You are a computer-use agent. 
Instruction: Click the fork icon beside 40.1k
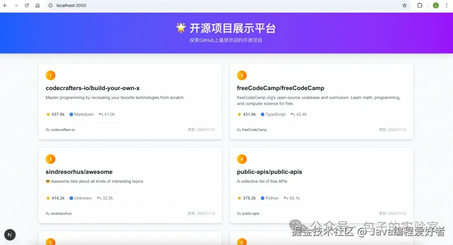[286, 198]
